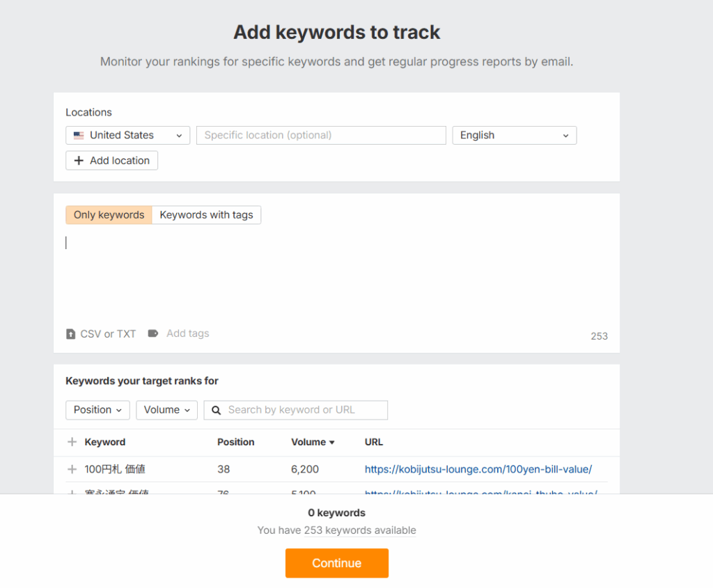Open the 100yen-bill-value URL link
The width and height of the screenshot is (713, 588).
(478, 470)
